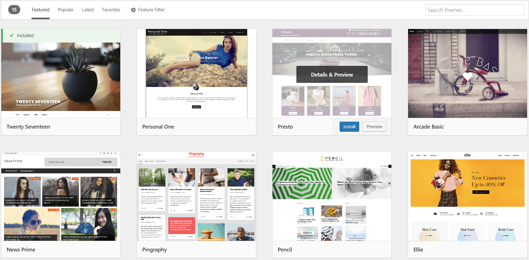The height and width of the screenshot is (260, 529).
Task: Go to the Favorites tab
Action: [x=111, y=10]
